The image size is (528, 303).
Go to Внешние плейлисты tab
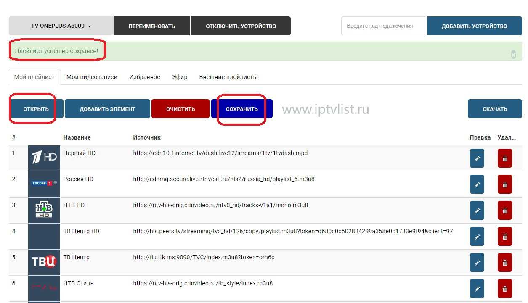tap(228, 77)
